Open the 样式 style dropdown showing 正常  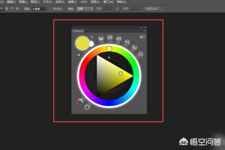[x=85, y=9]
